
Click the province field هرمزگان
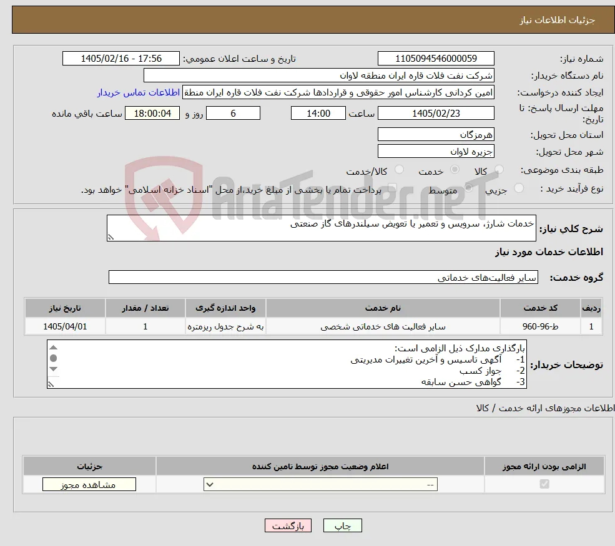pos(436,134)
